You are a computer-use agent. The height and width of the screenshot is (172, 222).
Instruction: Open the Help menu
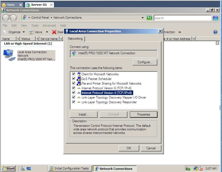tap(63, 25)
